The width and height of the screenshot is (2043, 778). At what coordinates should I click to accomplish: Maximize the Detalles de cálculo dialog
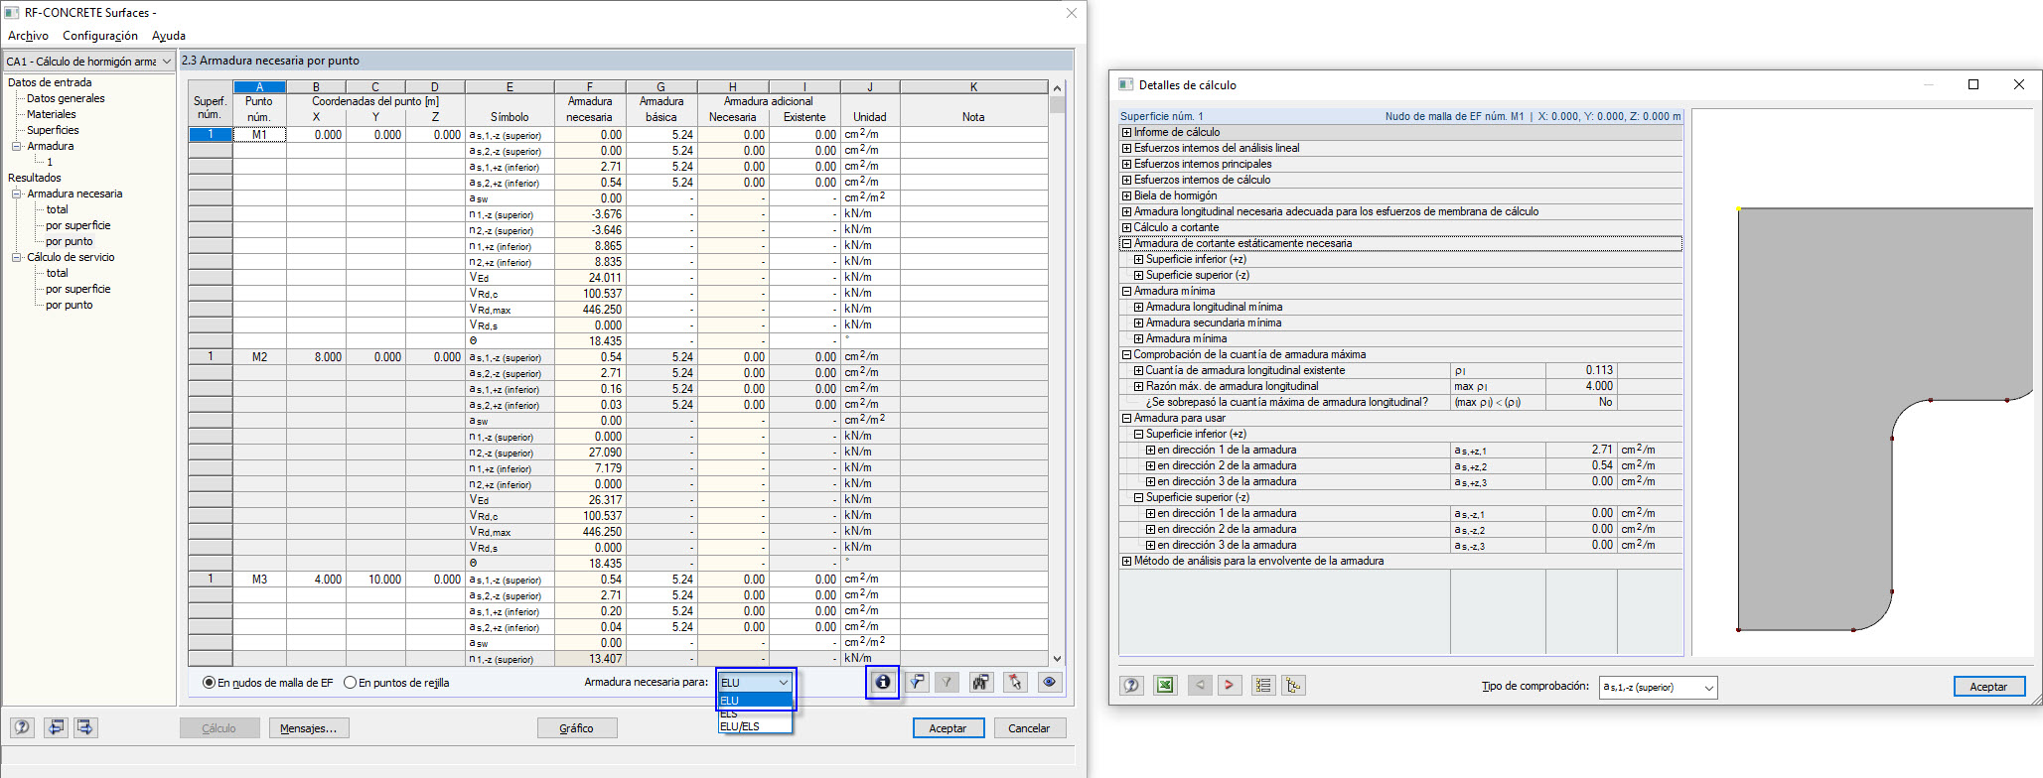coord(1973,84)
